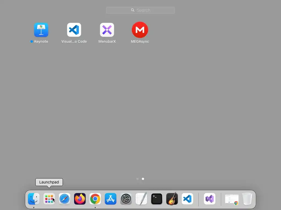This screenshot has width=281, height=210.
Task: Open Google Chrome from the Dock
Action: (95, 199)
